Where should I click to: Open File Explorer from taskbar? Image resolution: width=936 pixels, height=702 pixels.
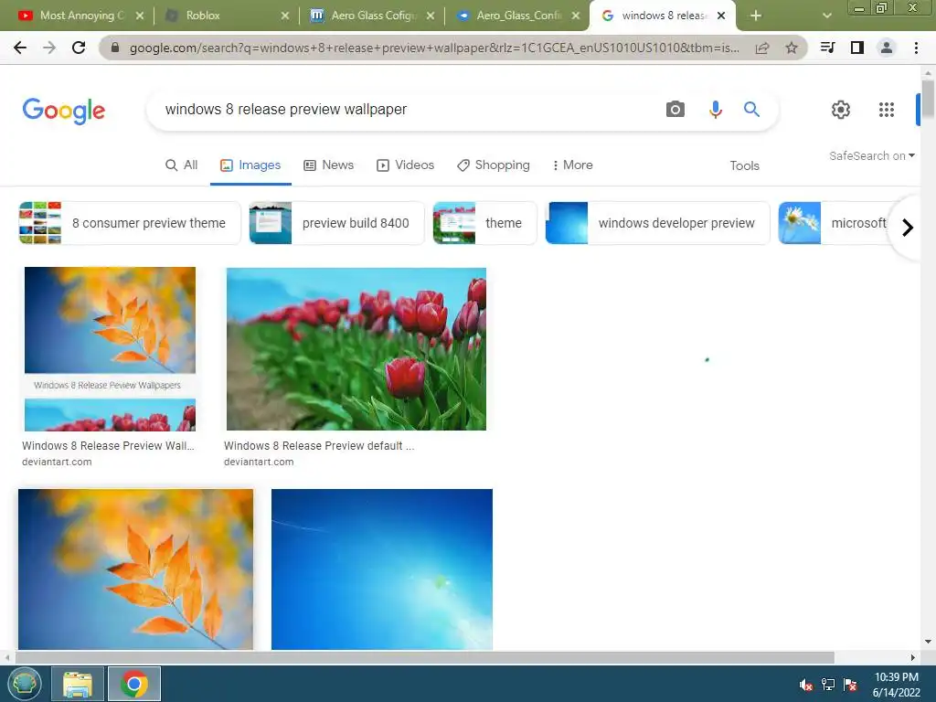pos(78,684)
